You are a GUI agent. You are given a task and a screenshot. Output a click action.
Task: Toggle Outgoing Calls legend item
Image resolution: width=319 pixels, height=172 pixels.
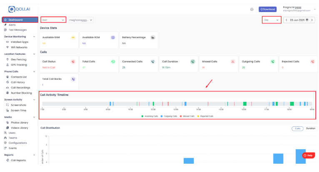click(169, 116)
